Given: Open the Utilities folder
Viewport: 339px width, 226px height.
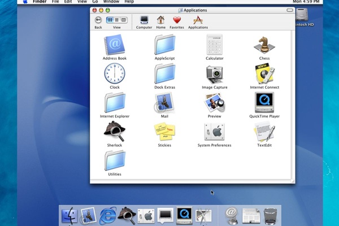Looking at the screenshot, I should pyautogui.click(x=114, y=161).
